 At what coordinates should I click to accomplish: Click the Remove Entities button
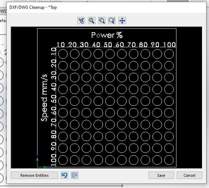tap(34, 175)
